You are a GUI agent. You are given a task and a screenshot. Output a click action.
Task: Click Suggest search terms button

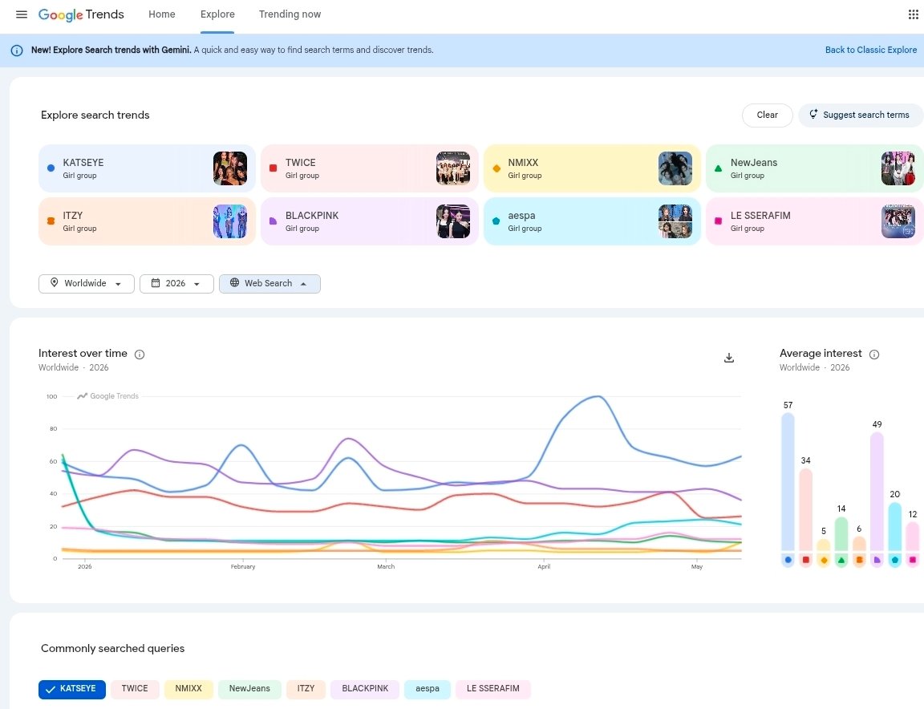click(x=860, y=115)
